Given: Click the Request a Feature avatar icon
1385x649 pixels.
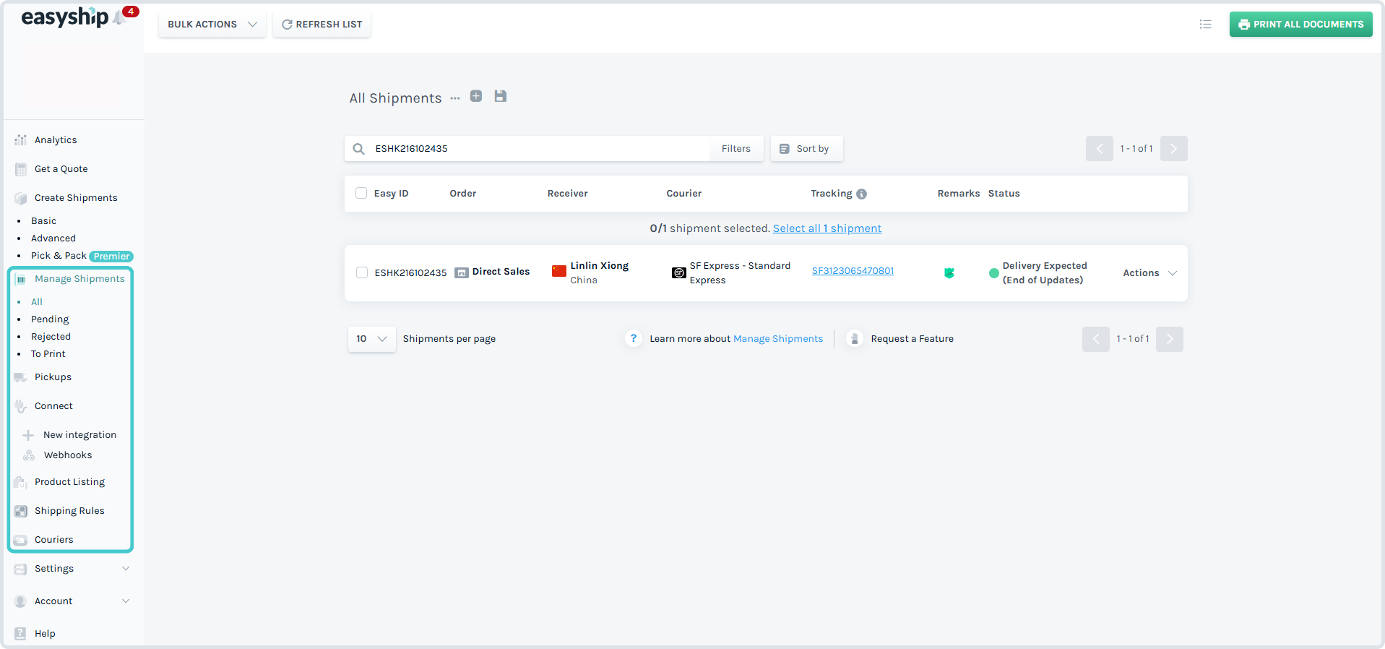Looking at the screenshot, I should (855, 338).
